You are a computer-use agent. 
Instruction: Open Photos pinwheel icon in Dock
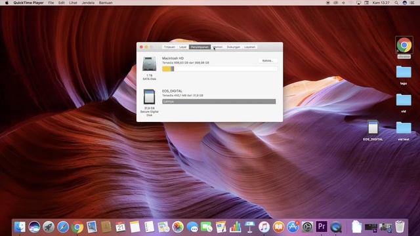coord(178,227)
